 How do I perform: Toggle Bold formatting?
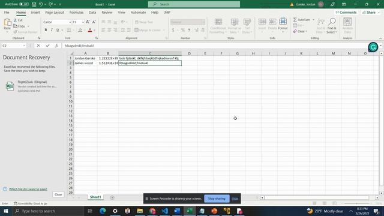(x=46, y=30)
